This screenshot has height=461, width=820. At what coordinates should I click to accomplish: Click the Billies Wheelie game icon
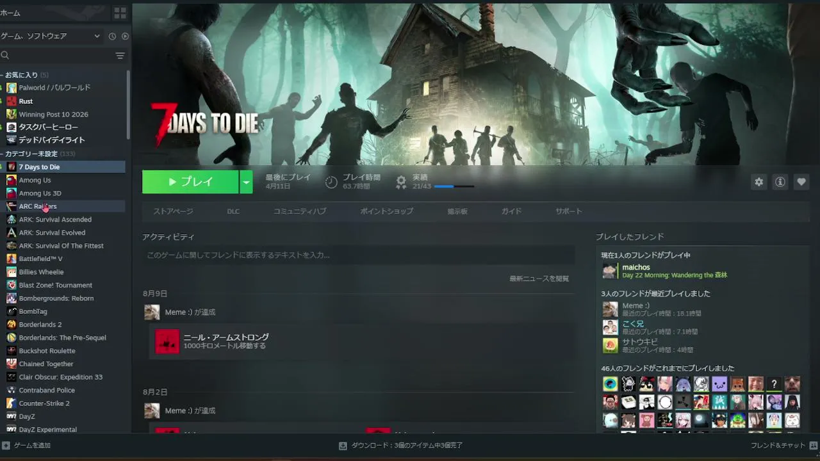tap(12, 272)
